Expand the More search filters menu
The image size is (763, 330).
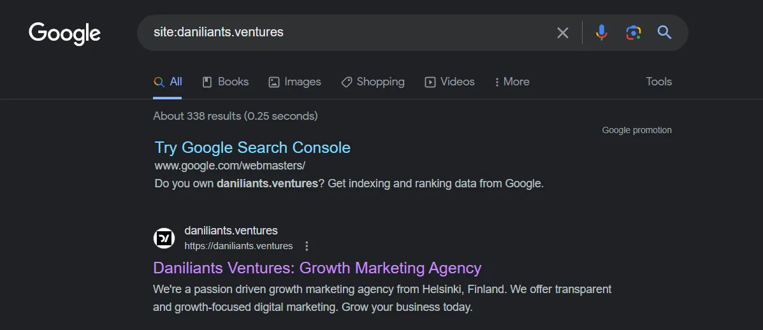(x=511, y=82)
